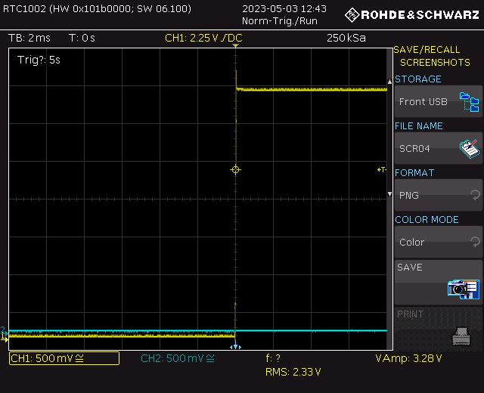
Task: Select the CH1: 500 mV channel box
Action: pos(64,358)
